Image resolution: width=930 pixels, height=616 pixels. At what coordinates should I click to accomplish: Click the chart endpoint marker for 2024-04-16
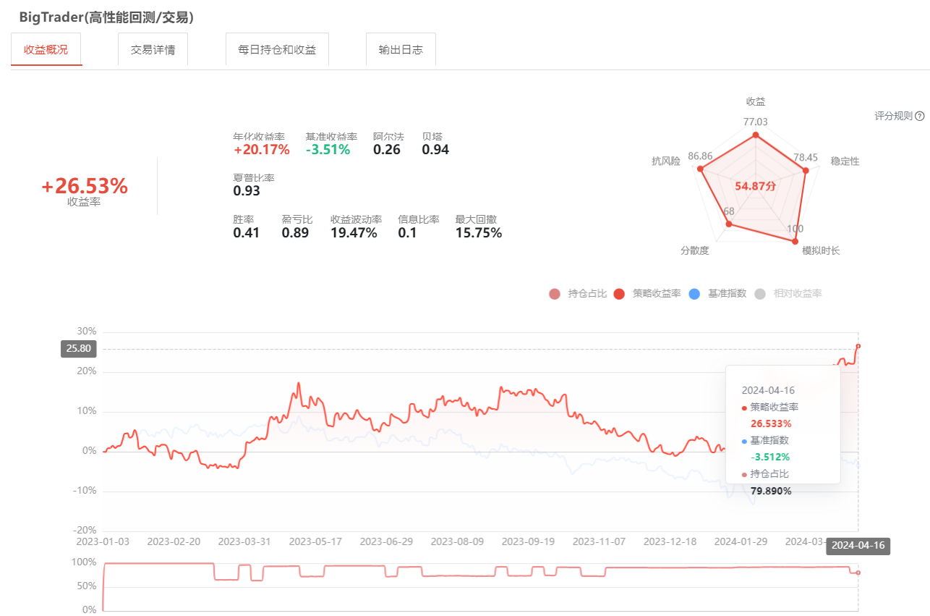coord(858,346)
